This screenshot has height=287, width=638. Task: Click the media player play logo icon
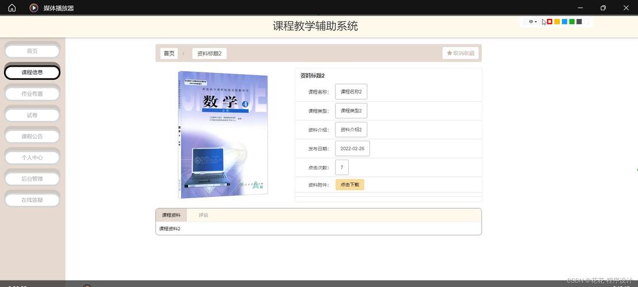[34, 7]
